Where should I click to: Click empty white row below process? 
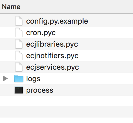click(x=66, y=101)
